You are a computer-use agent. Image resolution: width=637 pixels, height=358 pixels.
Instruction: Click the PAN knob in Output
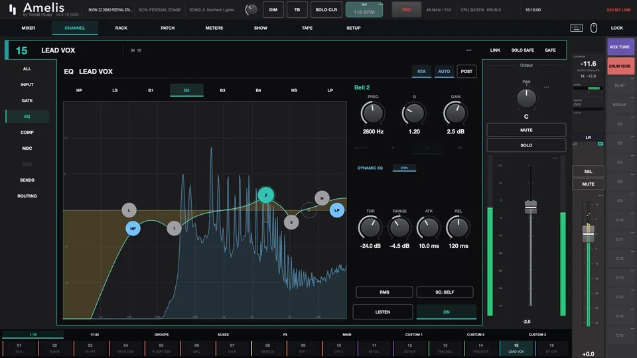tap(526, 98)
